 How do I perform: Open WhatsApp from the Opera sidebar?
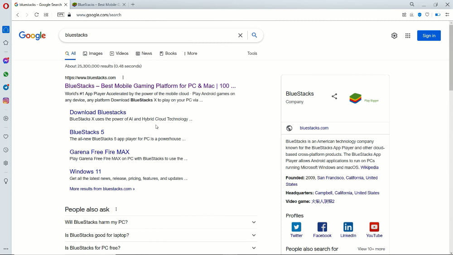click(x=6, y=74)
